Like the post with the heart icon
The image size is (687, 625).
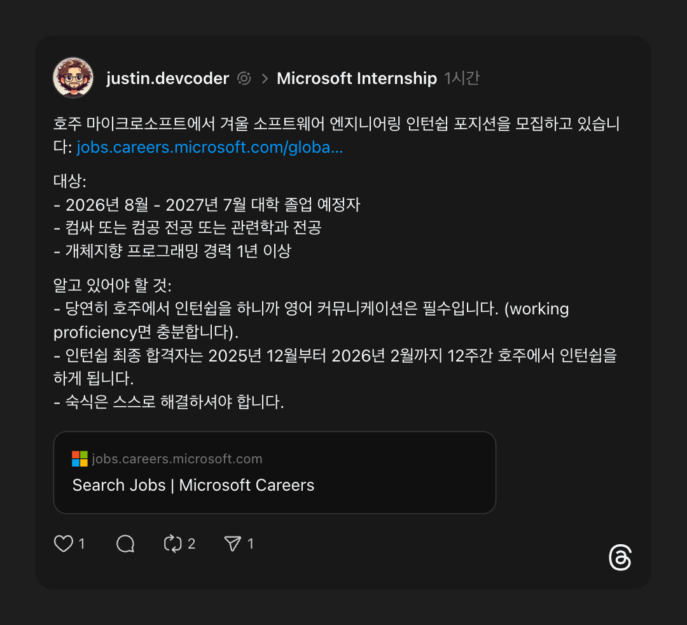coord(64,544)
